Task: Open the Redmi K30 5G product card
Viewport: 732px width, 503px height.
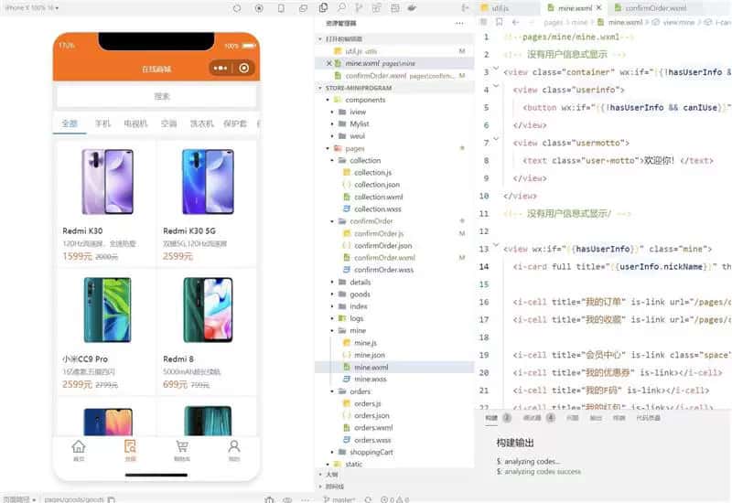Action: point(207,204)
